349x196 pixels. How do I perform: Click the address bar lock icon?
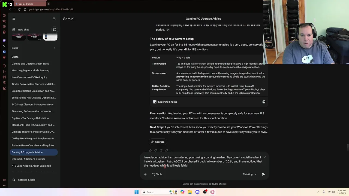[x=25, y=9]
